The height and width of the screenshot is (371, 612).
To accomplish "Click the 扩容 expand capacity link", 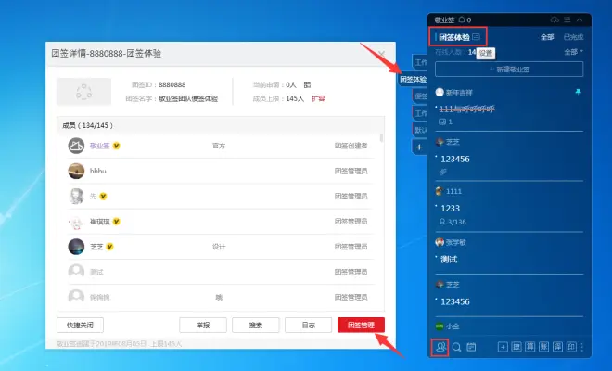I will point(318,99).
